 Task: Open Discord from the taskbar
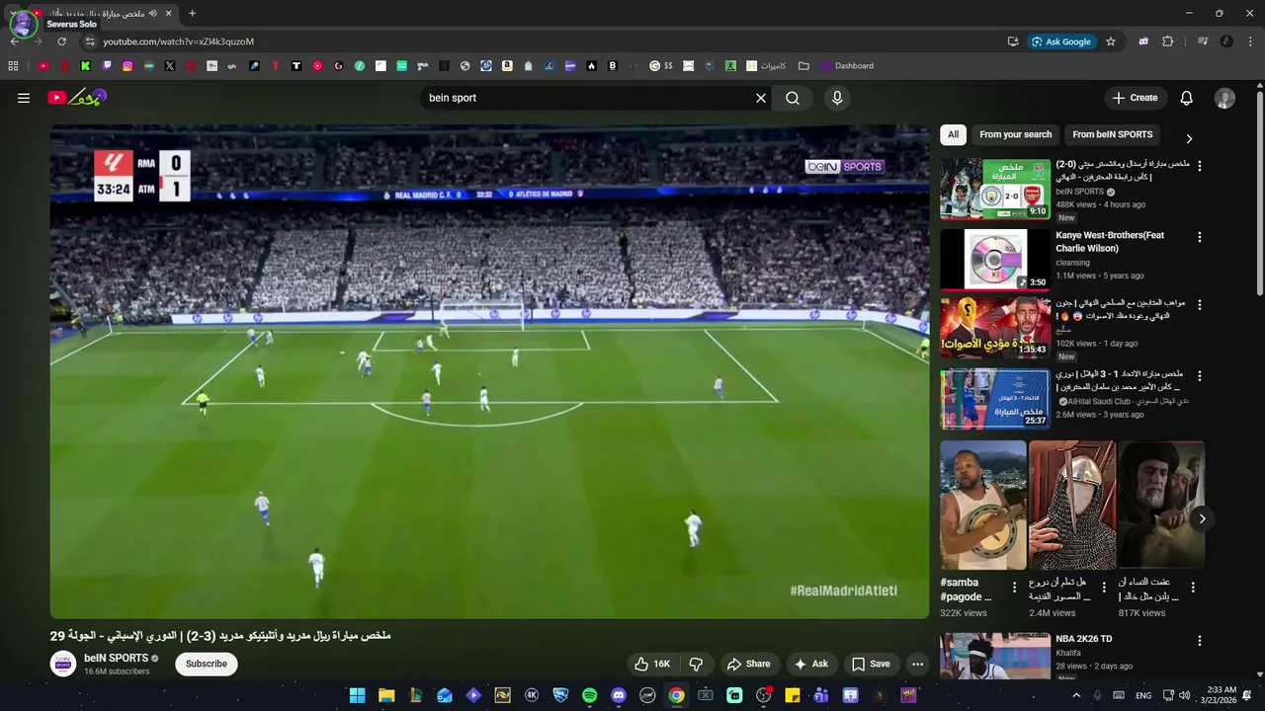pos(619,695)
